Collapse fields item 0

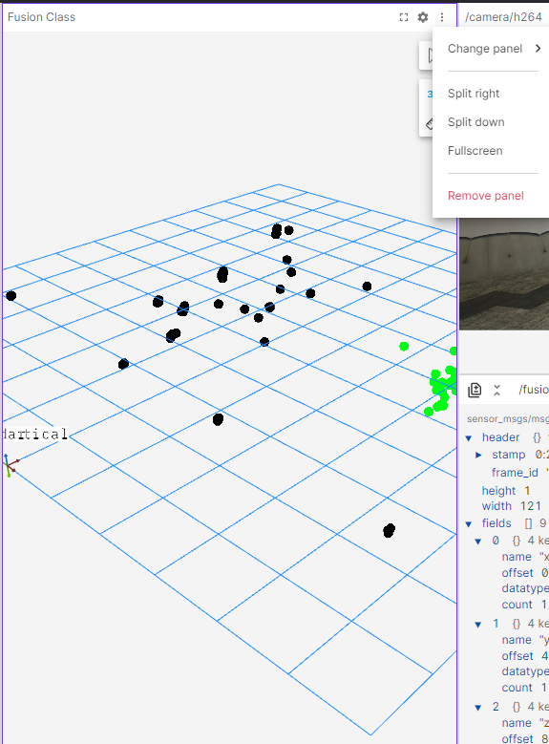478,541
